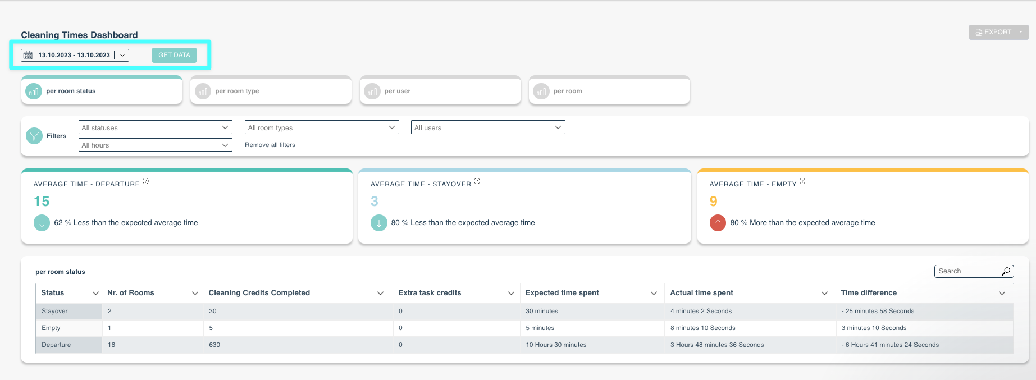This screenshot has height=380, width=1036.
Task: Click into the table Search field
Action: point(974,271)
